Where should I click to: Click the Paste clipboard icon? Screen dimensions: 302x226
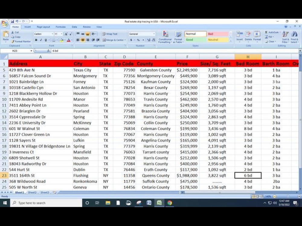coord(5,35)
